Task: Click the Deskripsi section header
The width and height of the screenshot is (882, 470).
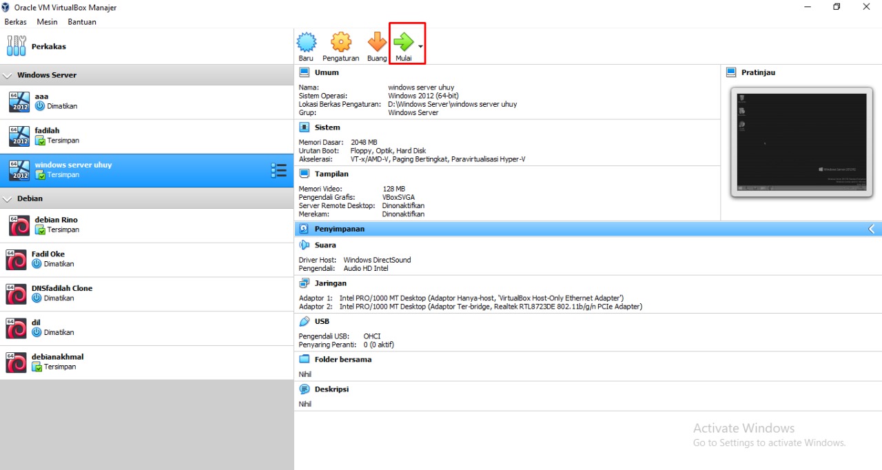Action: pos(331,389)
